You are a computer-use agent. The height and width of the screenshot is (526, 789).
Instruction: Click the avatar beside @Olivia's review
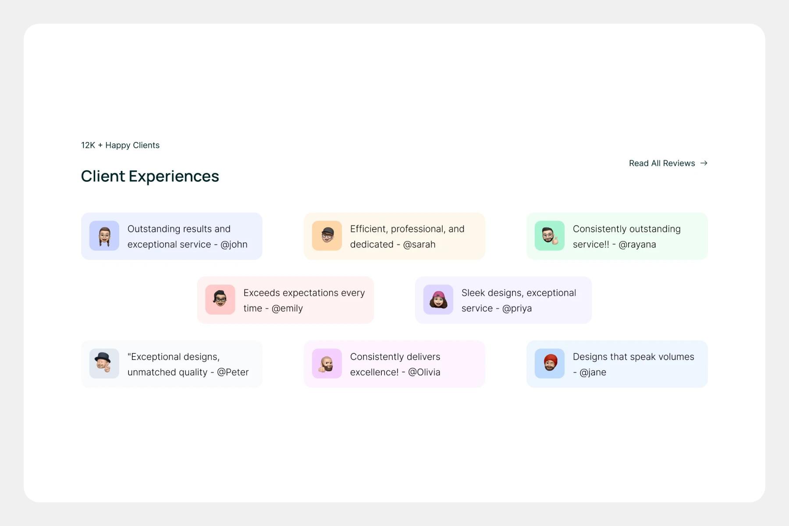[x=327, y=363]
